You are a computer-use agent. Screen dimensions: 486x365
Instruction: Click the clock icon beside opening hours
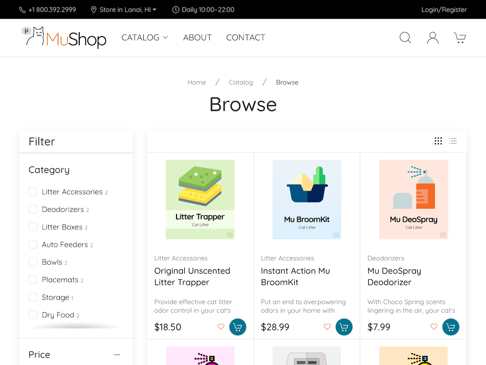(x=176, y=10)
